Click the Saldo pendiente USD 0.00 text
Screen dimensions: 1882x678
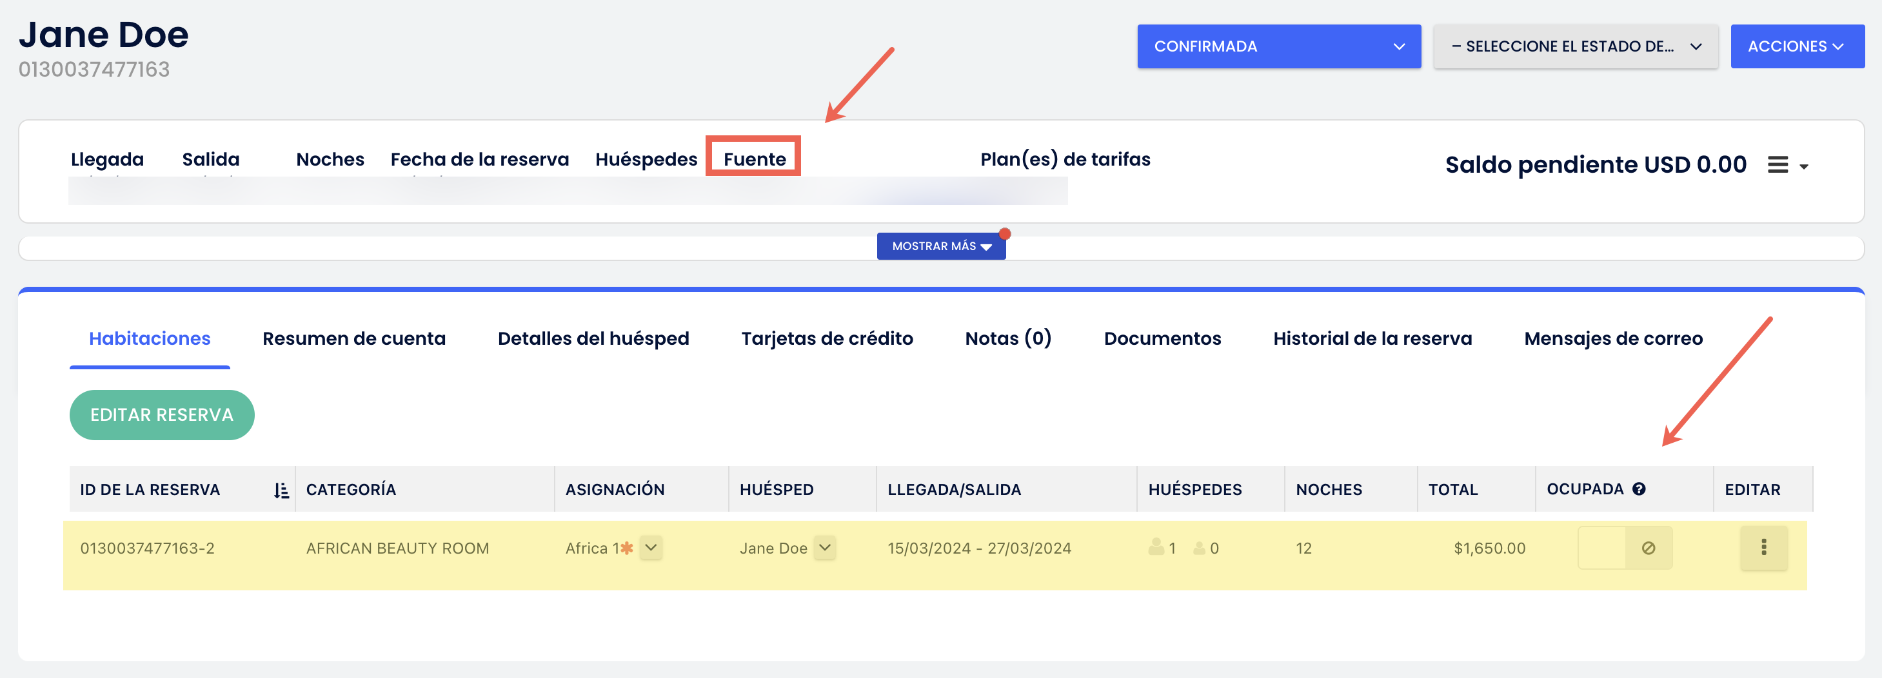(x=1596, y=165)
